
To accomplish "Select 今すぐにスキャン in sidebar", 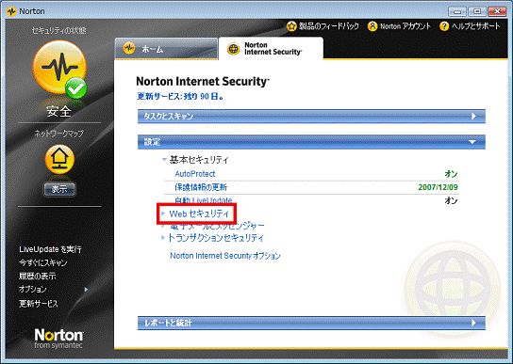I will pyautogui.click(x=42, y=262).
